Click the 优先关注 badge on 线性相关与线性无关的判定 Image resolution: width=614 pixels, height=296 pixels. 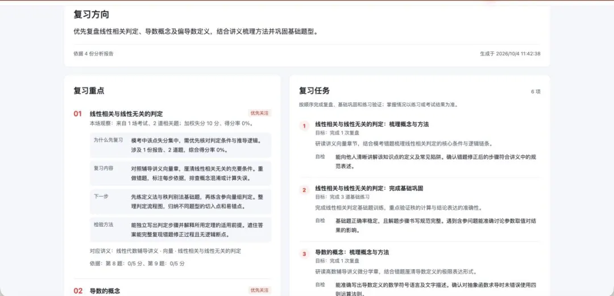260,113
